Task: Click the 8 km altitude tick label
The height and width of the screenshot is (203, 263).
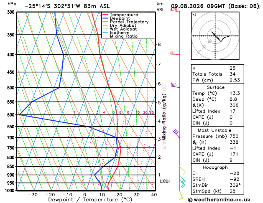Action: 159,44
